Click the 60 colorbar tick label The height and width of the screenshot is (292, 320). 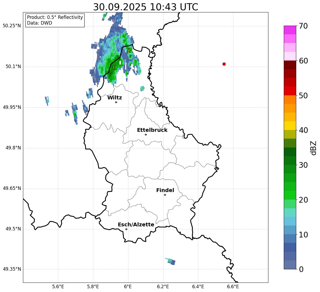pyautogui.click(x=303, y=61)
